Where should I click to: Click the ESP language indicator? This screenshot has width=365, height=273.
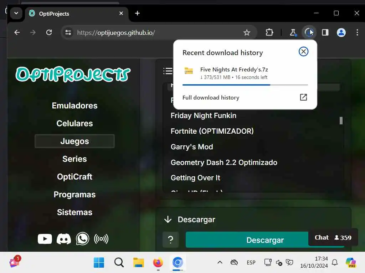251,263
